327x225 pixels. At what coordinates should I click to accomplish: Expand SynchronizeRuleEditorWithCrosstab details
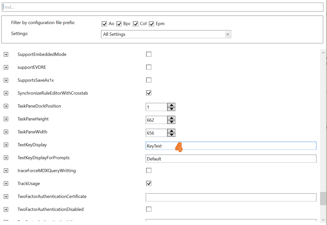[x=6, y=93]
